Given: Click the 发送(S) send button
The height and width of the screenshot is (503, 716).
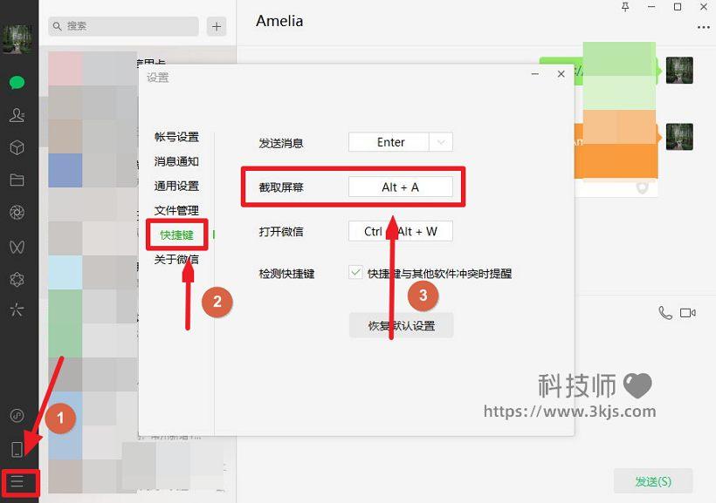Looking at the screenshot, I should coord(653,481).
